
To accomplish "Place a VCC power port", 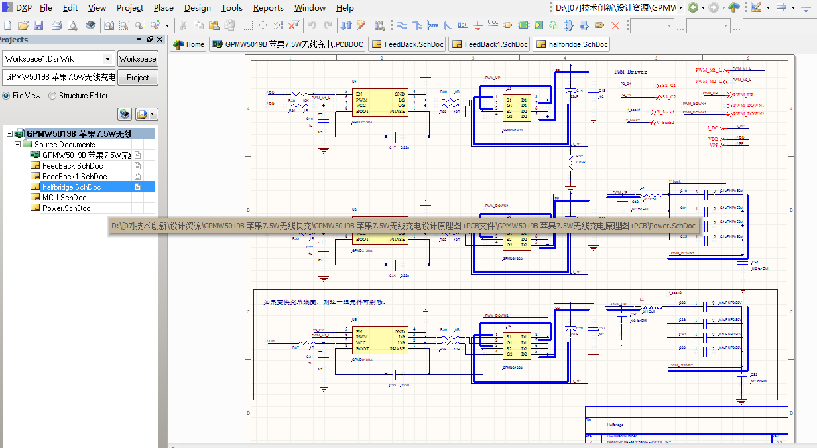I will 493,25.
